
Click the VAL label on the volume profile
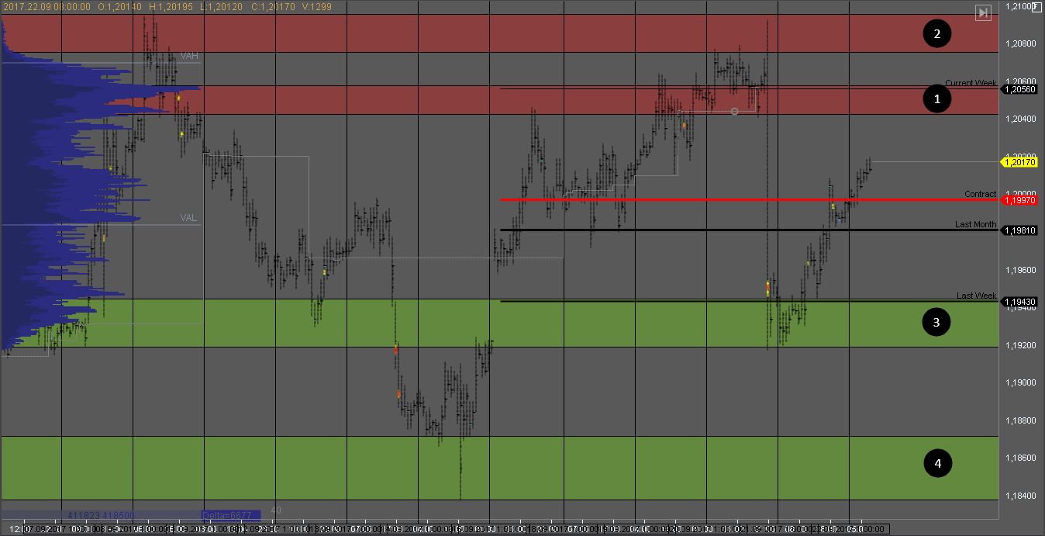point(188,218)
